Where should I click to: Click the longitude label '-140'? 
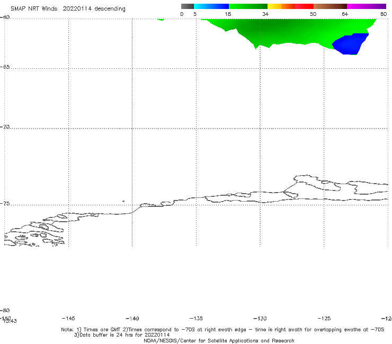(132, 318)
